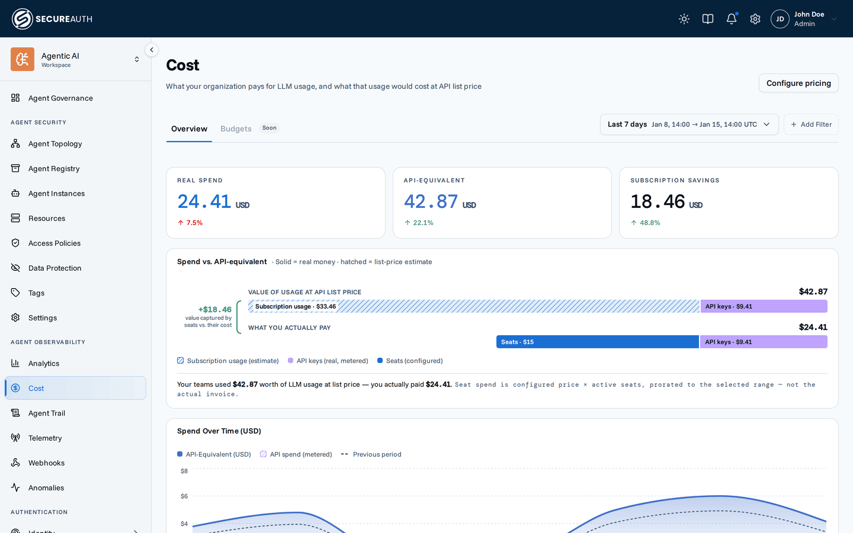Click the Subscription Savings card
Viewport: 853px width, 533px height.
pyautogui.click(x=729, y=203)
